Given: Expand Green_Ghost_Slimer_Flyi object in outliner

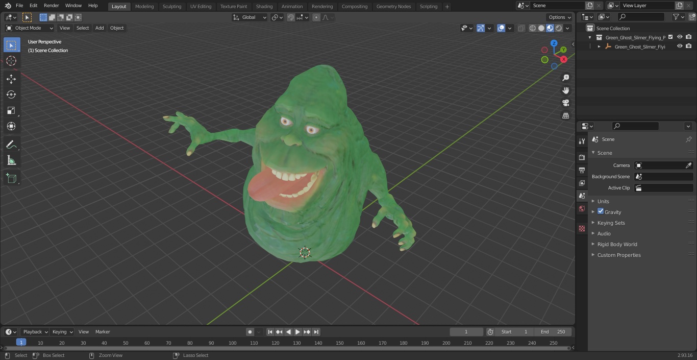Looking at the screenshot, I should pos(599,46).
